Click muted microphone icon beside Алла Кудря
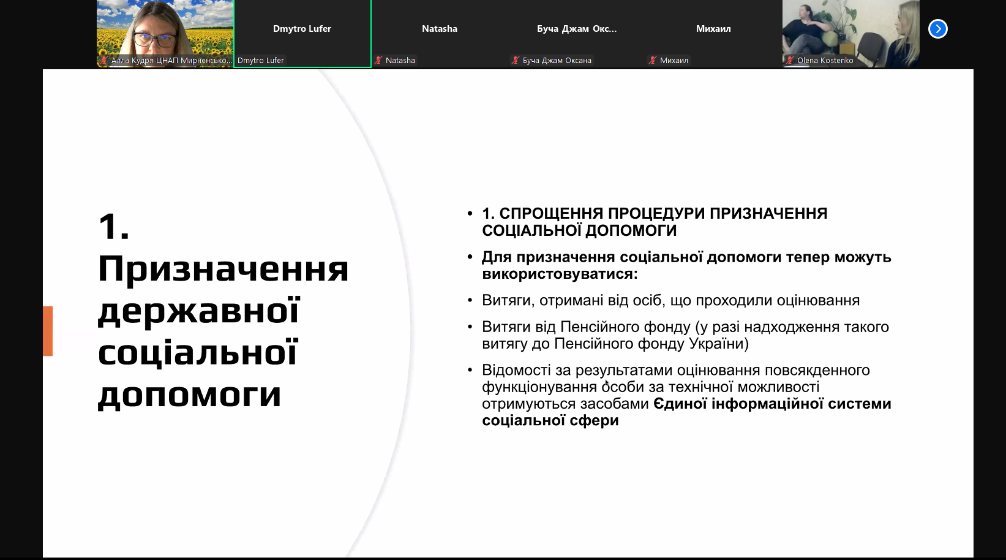 [x=105, y=60]
